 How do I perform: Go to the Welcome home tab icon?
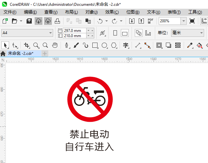3,54
